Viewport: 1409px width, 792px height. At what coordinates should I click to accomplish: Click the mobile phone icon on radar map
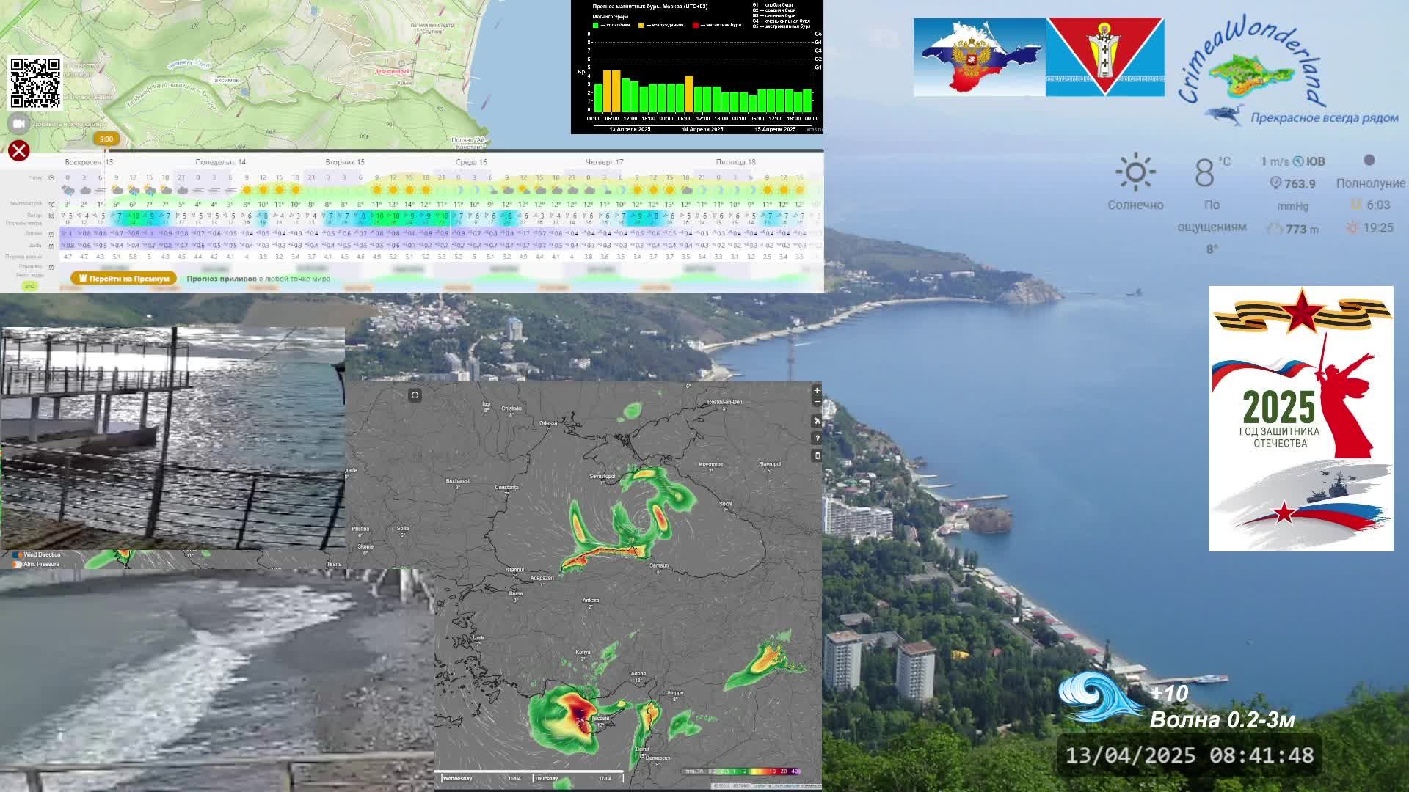tap(817, 455)
